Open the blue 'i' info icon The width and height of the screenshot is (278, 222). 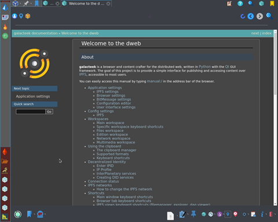click(262, 214)
